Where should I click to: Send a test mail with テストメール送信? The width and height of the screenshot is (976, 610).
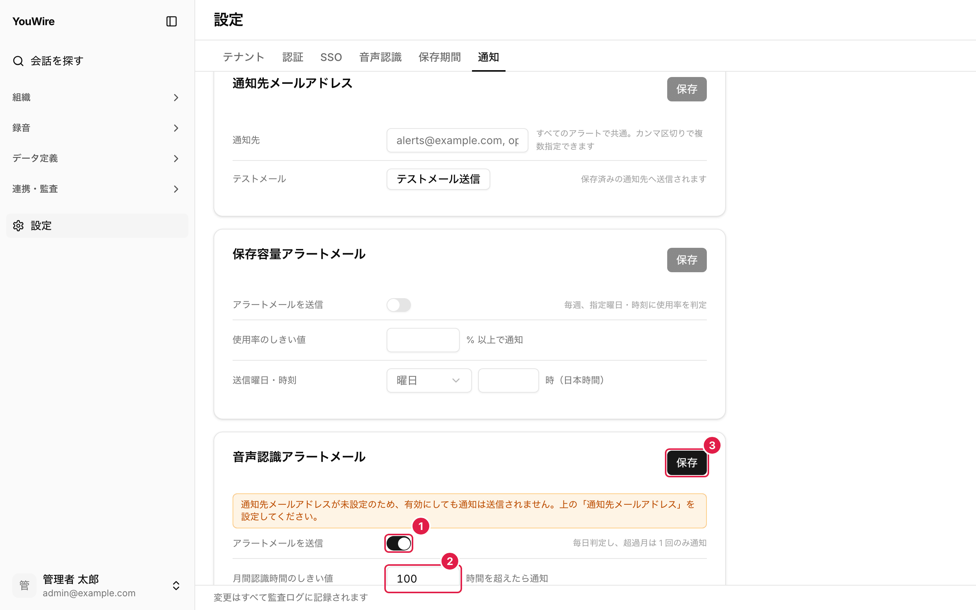438,179
